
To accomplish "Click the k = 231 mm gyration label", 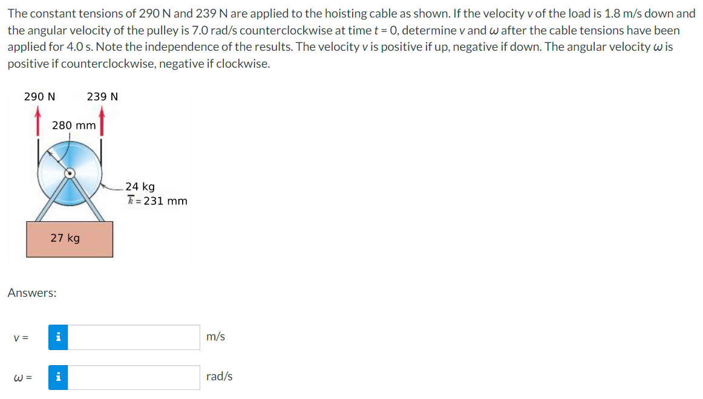I will click(157, 201).
